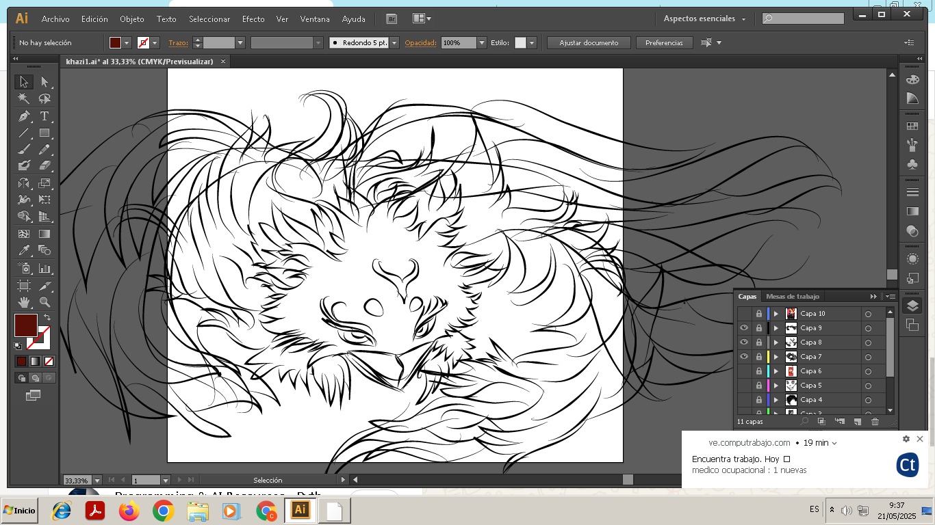Select the Gradient tool

coord(44,234)
